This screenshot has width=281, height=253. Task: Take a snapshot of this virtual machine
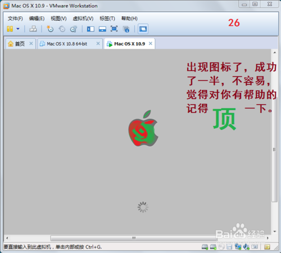tap(50, 29)
